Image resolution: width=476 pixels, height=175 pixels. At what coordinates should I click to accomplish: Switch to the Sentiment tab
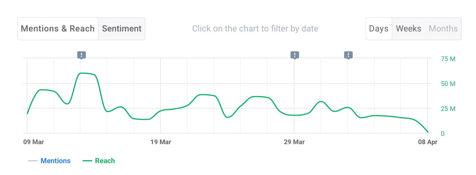122,28
